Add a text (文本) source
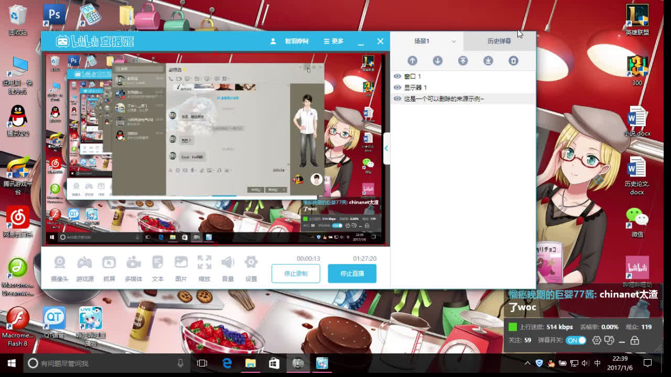This screenshot has height=377, width=671. pyautogui.click(x=158, y=269)
